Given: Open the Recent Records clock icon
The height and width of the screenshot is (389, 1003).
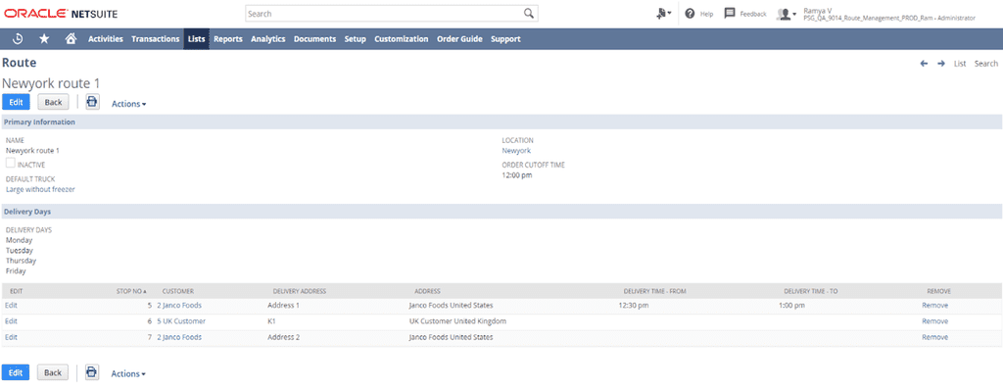Looking at the screenshot, I should coord(18,39).
